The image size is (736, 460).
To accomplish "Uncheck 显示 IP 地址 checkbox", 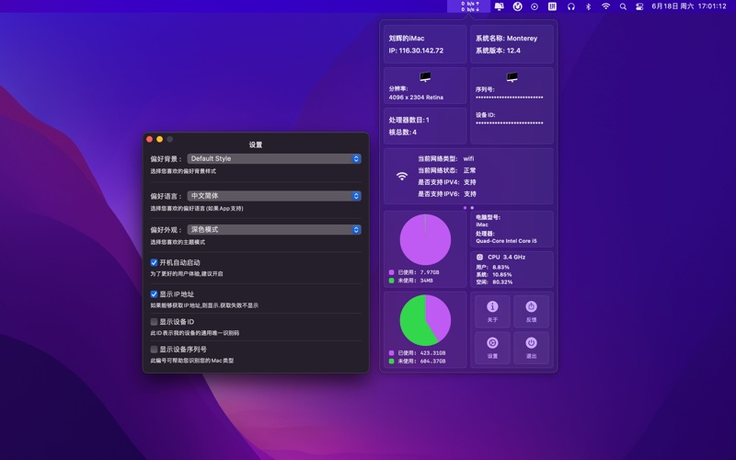I will click(x=154, y=294).
